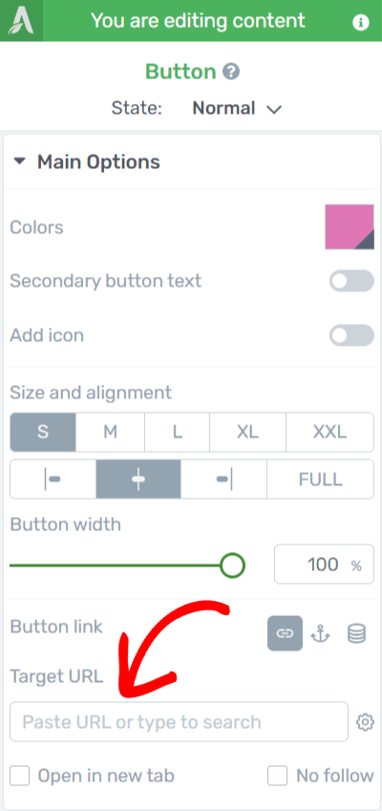
Task: Select the XL button size
Action: [247, 432]
